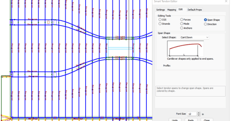This screenshot has width=232, height=121.
Task: Go to the Default Props tab
Action: click(195, 10)
